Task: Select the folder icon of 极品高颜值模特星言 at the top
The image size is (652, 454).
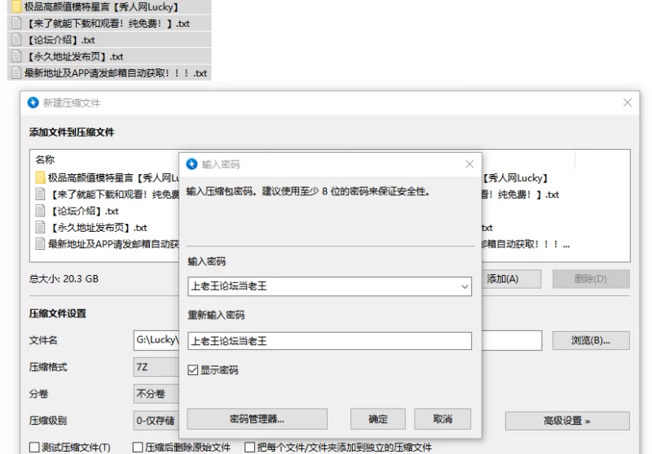Action: [16, 7]
